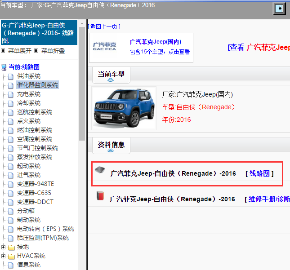Click the sidebar scrollbar up arrow
The image size is (290, 270).
(82, 23)
